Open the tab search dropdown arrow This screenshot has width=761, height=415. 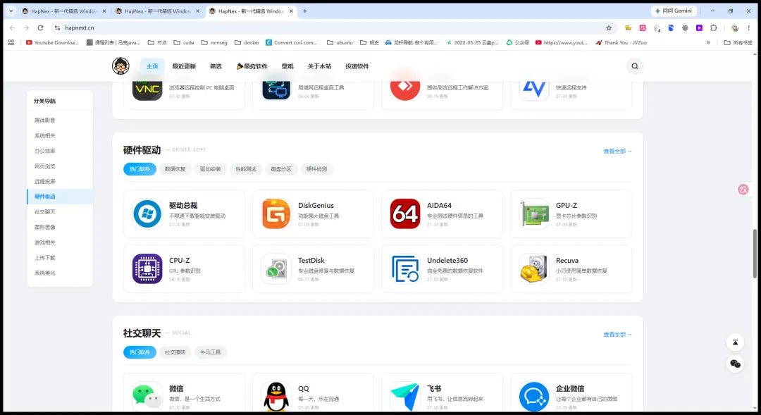click(11, 11)
